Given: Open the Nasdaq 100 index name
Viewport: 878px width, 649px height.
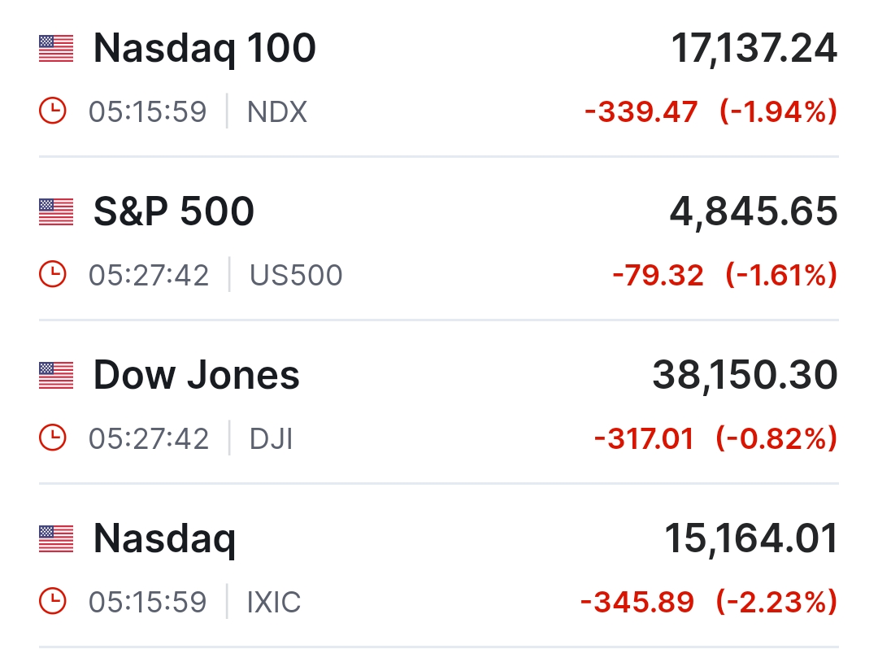Looking at the screenshot, I should (x=204, y=49).
